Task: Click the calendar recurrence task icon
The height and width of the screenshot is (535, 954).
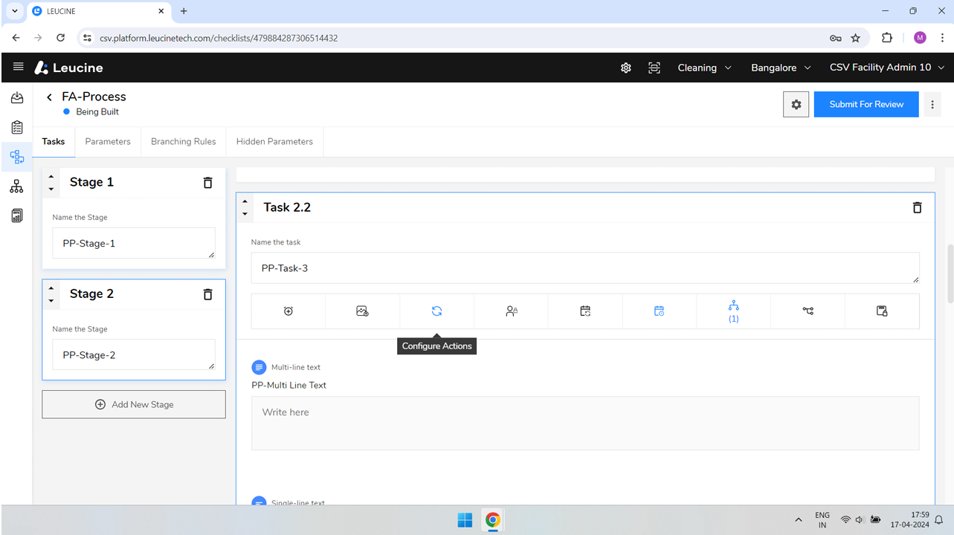Action: (x=585, y=311)
